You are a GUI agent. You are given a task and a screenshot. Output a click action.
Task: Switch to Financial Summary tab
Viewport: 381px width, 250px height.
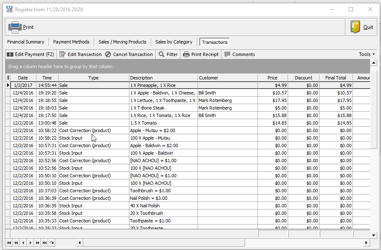(26, 42)
